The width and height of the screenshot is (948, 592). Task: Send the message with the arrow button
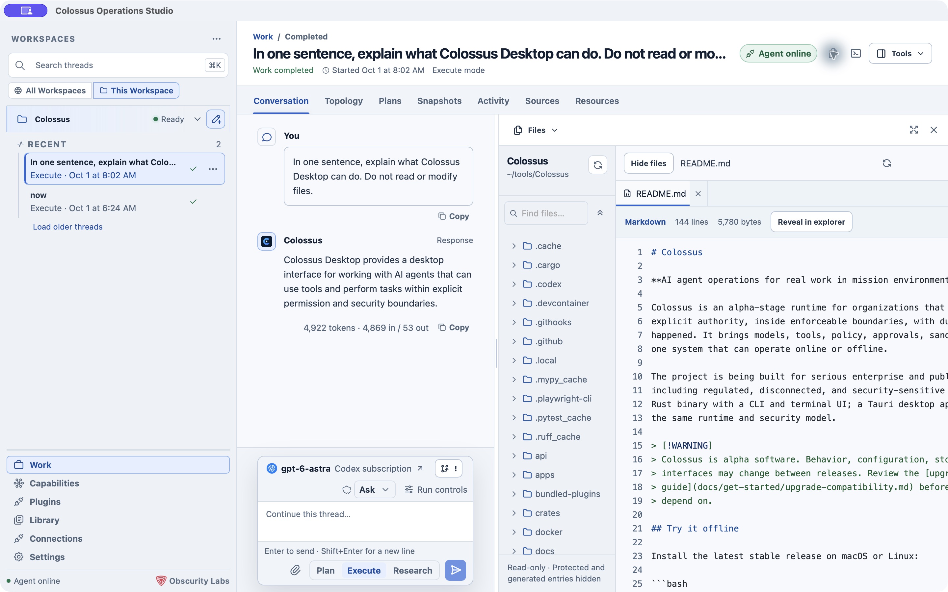click(455, 570)
